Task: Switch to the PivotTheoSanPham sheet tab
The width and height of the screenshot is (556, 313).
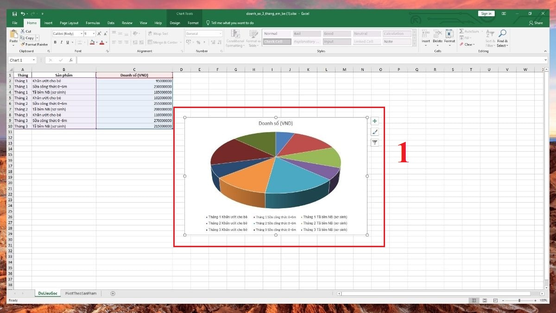Action: [81, 294]
